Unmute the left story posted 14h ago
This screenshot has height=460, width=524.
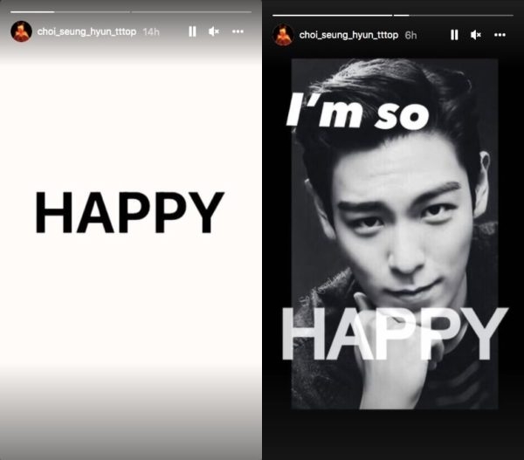pyautogui.click(x=214, y=31)
